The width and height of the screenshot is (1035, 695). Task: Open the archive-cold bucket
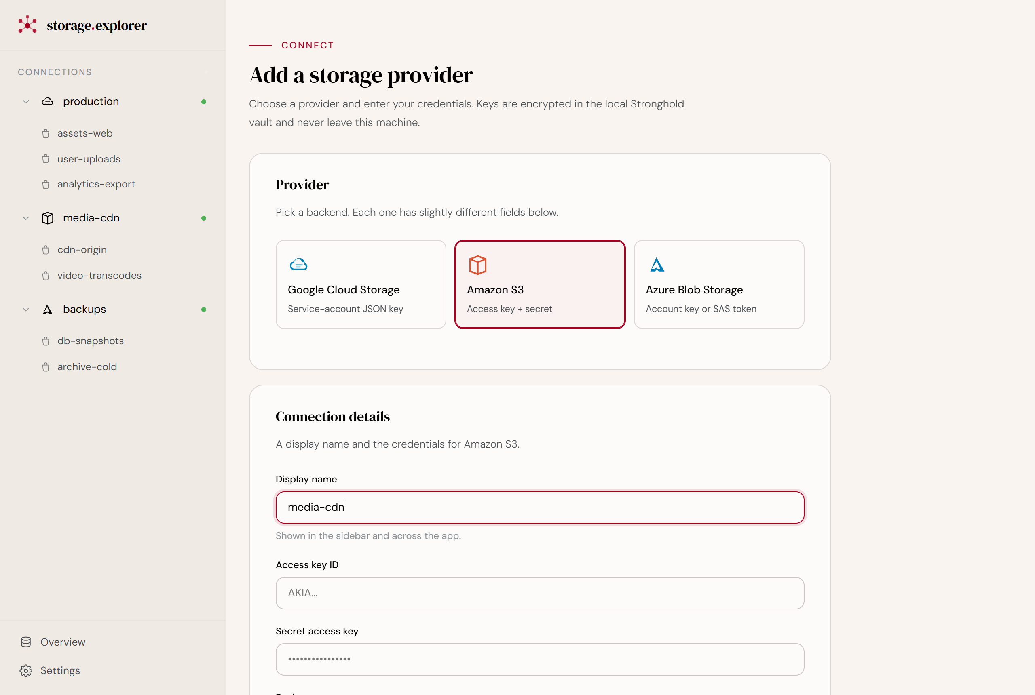click(x=87, y=367)
